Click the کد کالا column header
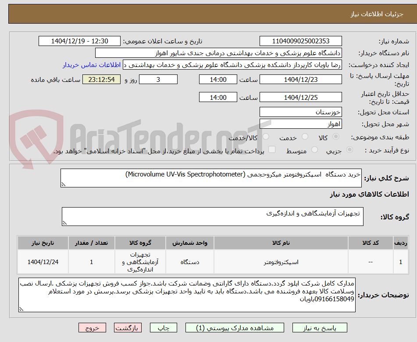The image size is (417, 342). (371, 243)
